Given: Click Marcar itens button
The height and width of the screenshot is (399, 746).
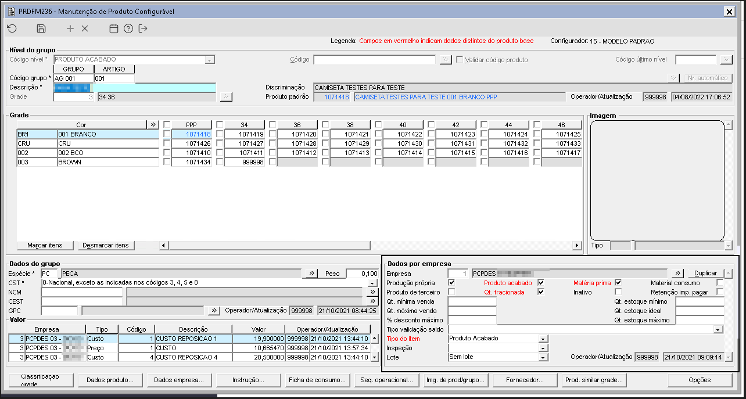Looking at the screenshot, I should (x=45, y=245).
